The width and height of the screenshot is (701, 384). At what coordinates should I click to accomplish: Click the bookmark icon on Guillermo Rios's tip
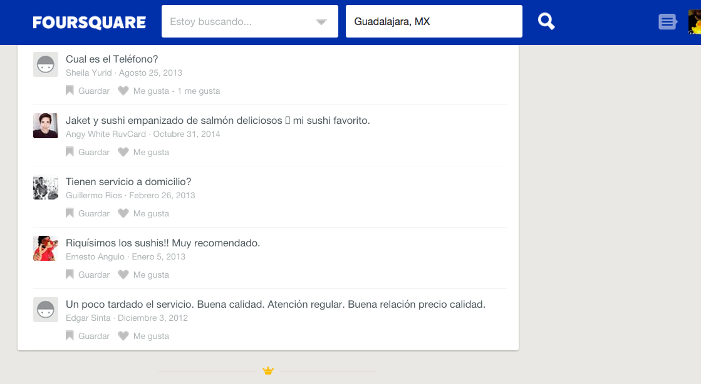(70, 213)
